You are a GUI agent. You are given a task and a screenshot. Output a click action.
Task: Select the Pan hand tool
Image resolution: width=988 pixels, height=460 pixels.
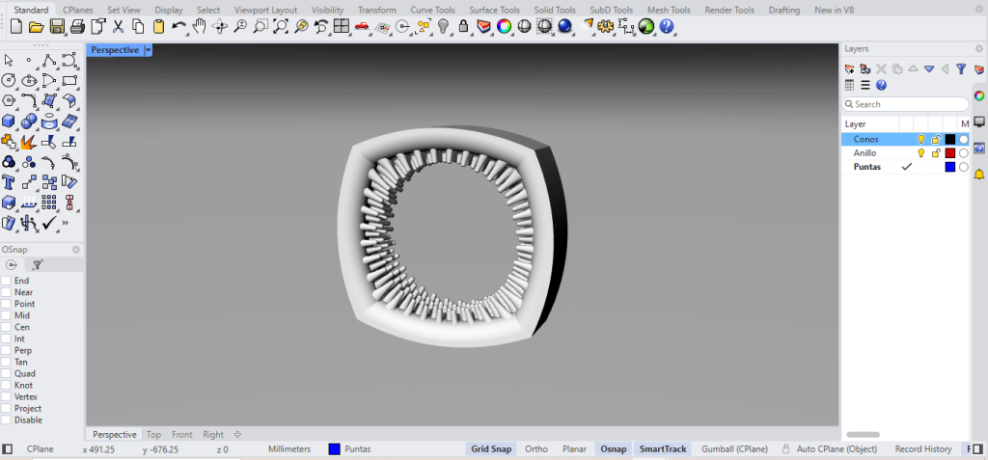coord(199,26)
